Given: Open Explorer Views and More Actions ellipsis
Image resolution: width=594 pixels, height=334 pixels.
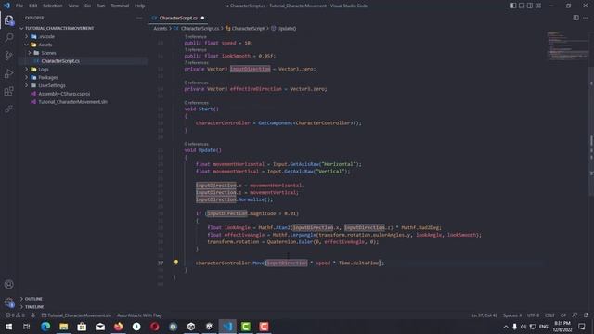Looking at the screenshot, I should pyautogui.click(x=139, y=18).
